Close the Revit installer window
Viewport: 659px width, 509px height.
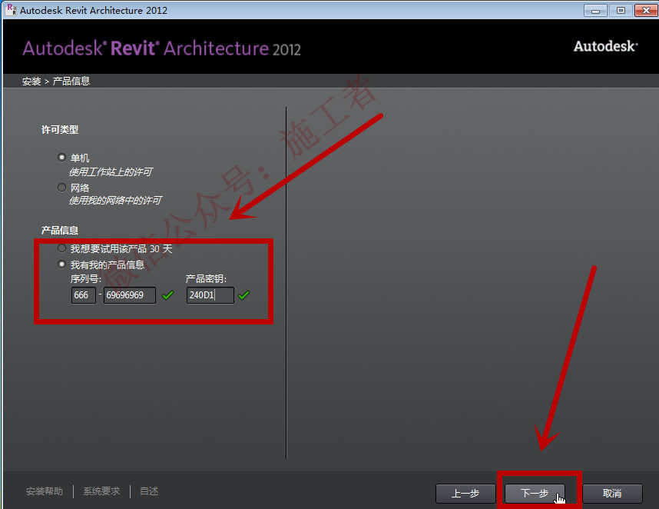[646, 10]
